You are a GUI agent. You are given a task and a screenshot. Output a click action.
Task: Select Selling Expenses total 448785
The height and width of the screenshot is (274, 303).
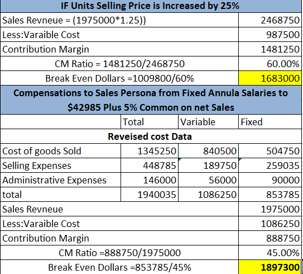pos(150,166)
